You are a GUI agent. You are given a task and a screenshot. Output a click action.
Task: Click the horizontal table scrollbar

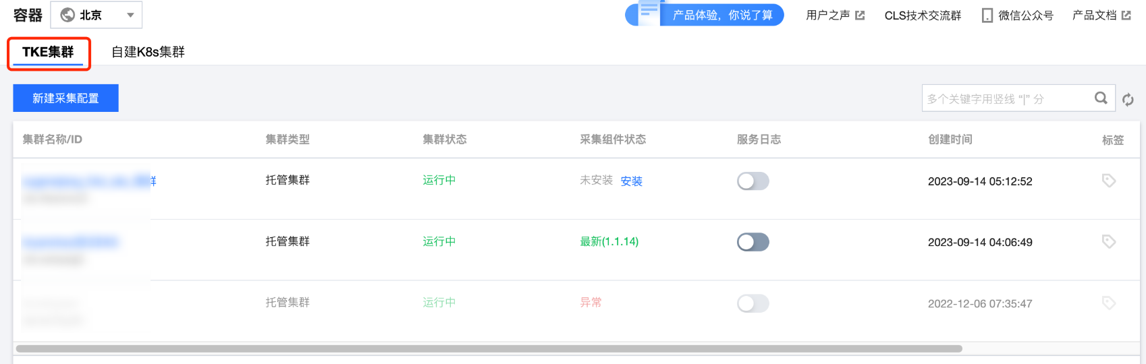click(489, 348)
